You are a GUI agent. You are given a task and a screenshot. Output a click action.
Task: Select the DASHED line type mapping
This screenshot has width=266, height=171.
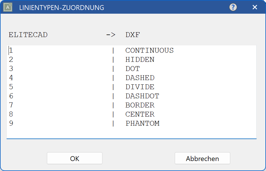(x=140, y=78)
